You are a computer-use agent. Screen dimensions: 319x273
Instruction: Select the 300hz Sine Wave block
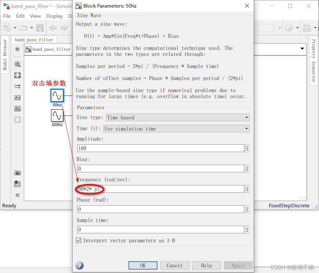point(57,116)
